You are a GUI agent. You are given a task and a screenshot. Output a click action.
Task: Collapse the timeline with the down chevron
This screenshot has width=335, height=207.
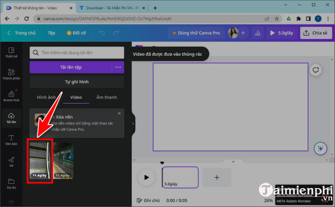pos(233,162)
